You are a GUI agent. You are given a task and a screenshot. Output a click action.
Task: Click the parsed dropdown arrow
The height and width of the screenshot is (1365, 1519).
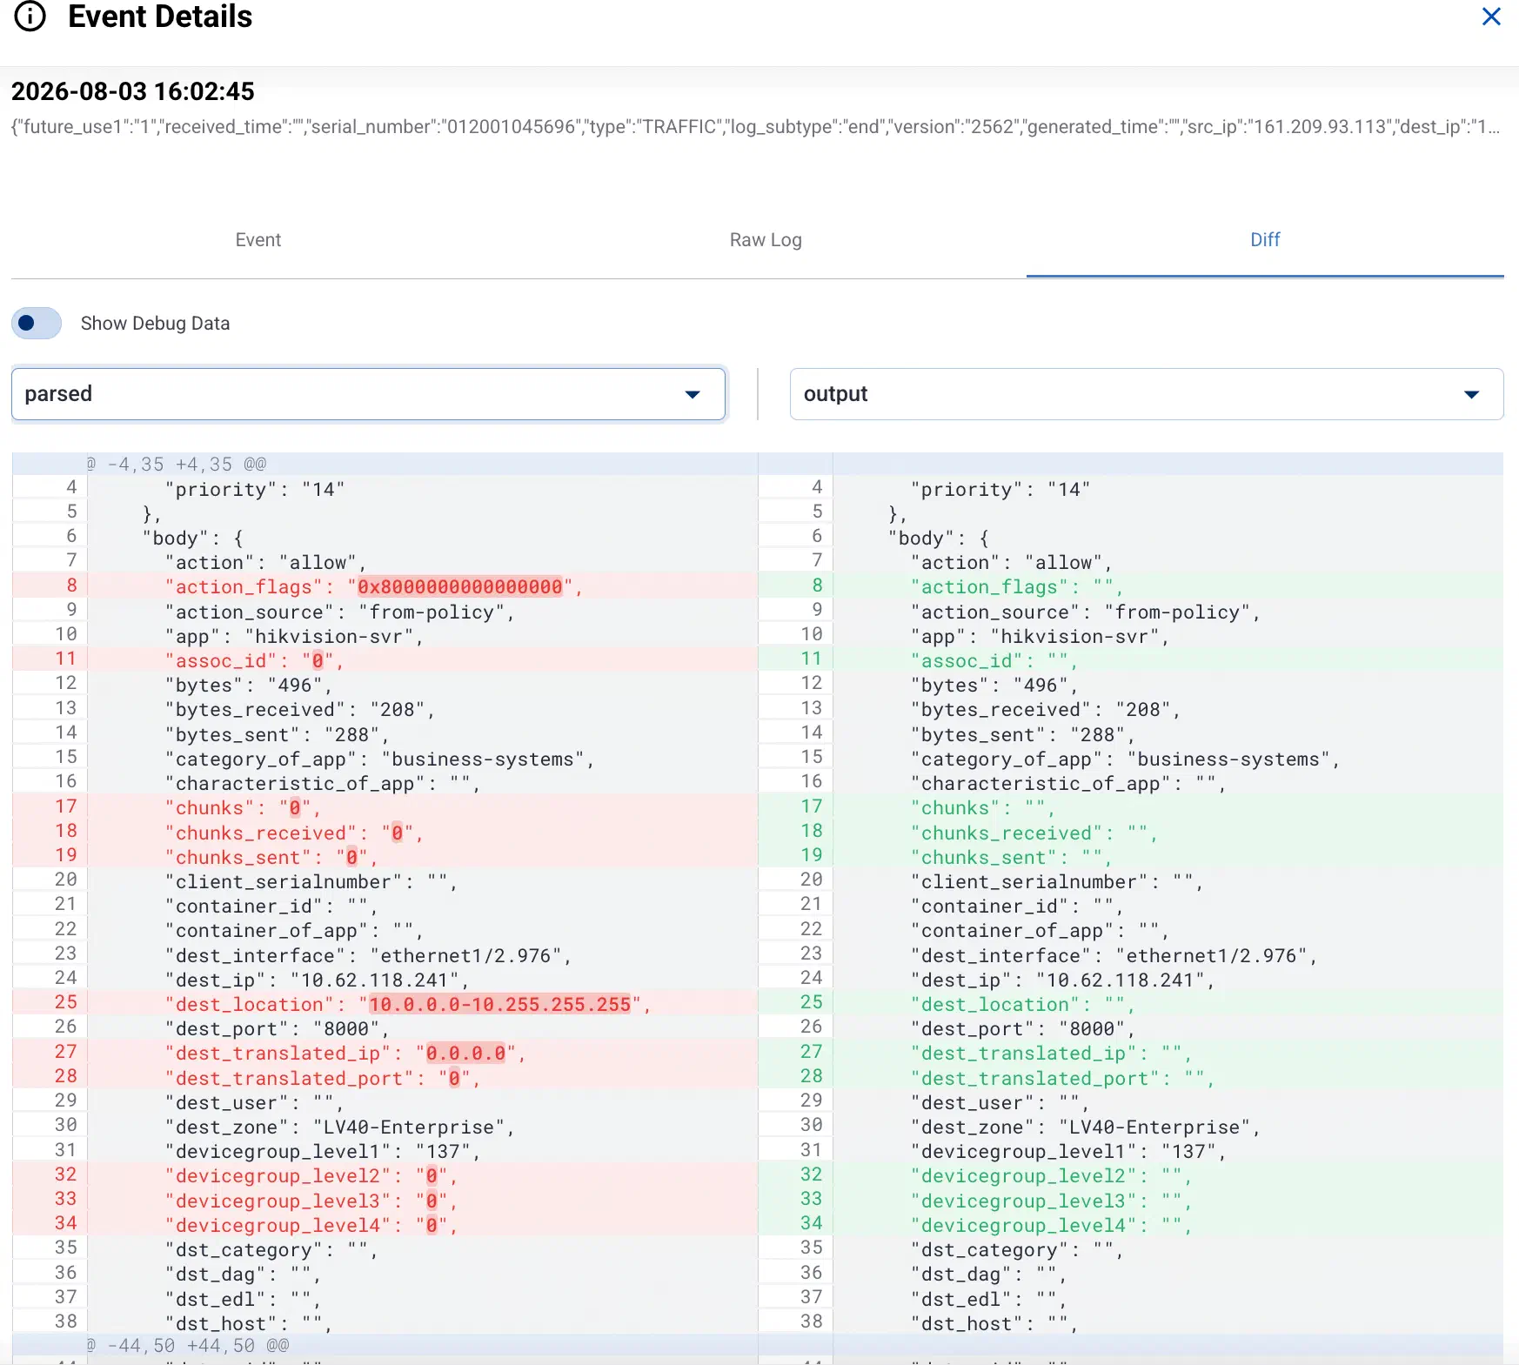693,395
